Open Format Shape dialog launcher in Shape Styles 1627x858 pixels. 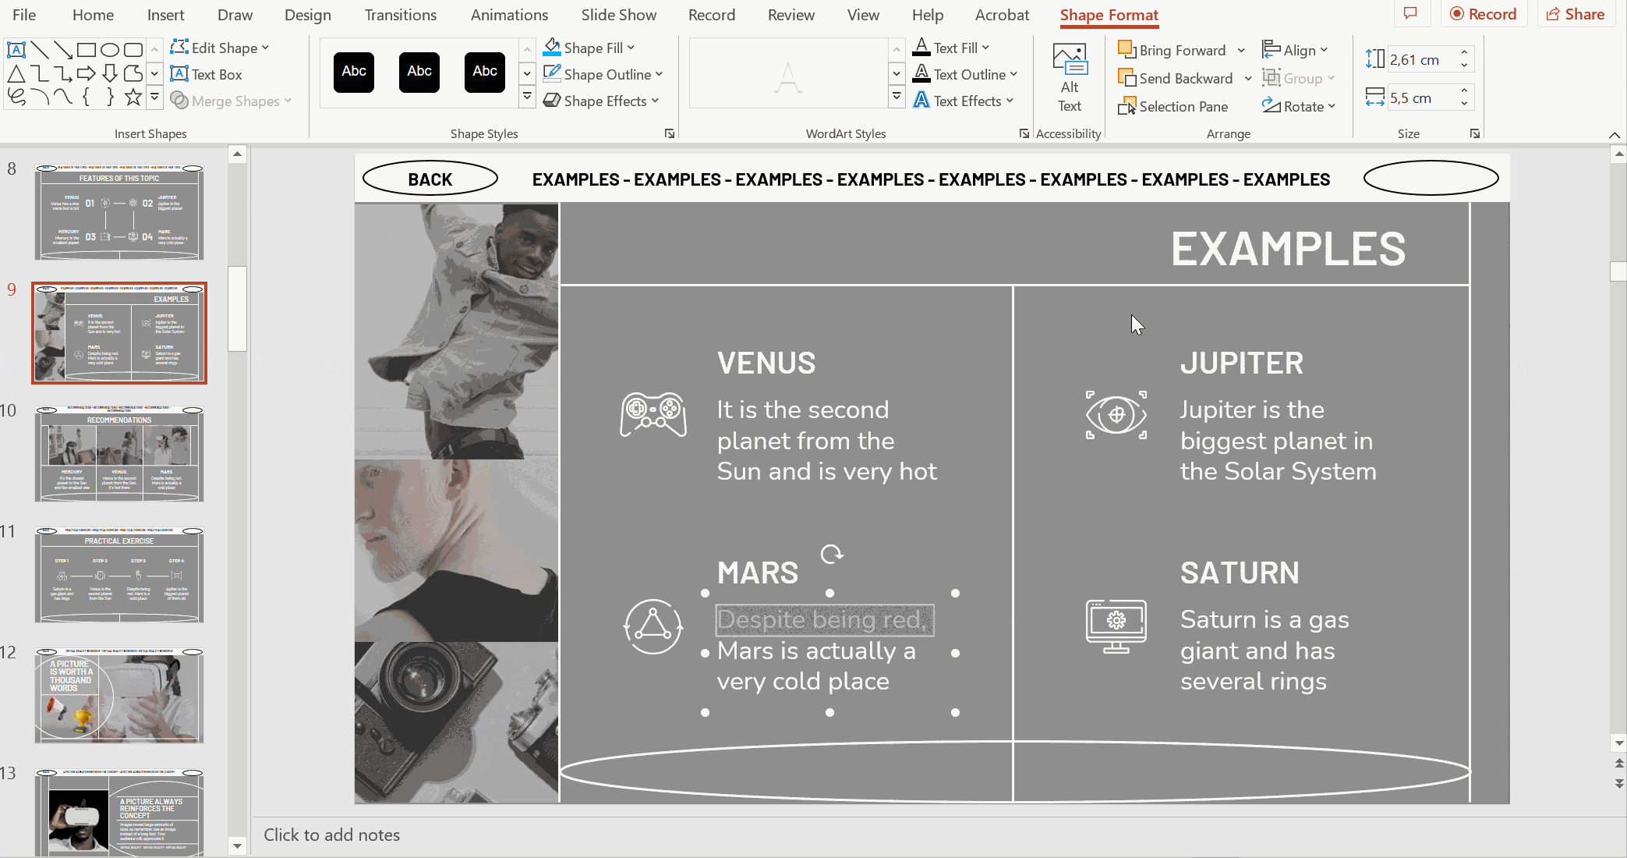(670, 133)
